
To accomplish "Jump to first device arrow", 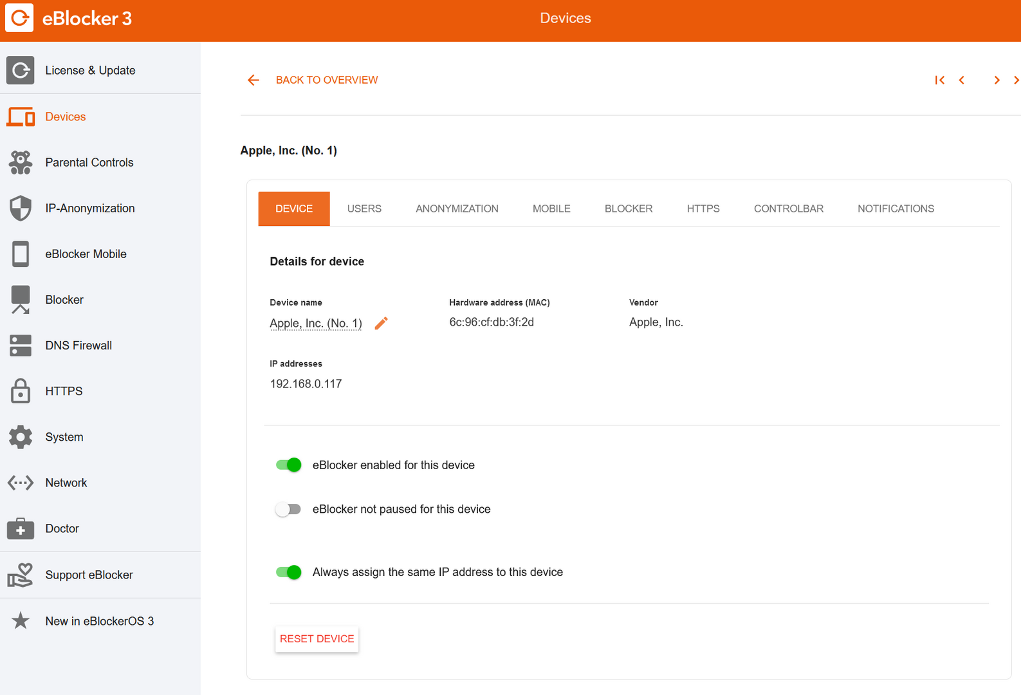I will (940, 80).
